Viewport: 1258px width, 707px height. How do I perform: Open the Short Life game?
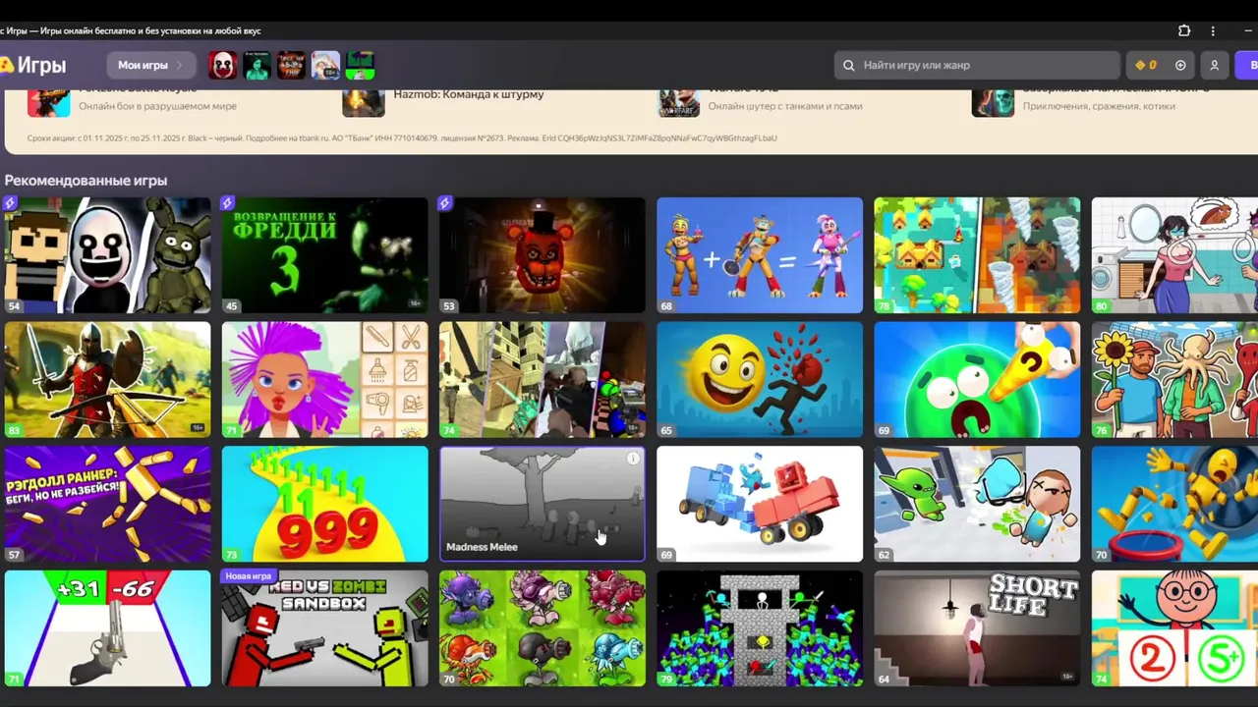pos(977,628)
